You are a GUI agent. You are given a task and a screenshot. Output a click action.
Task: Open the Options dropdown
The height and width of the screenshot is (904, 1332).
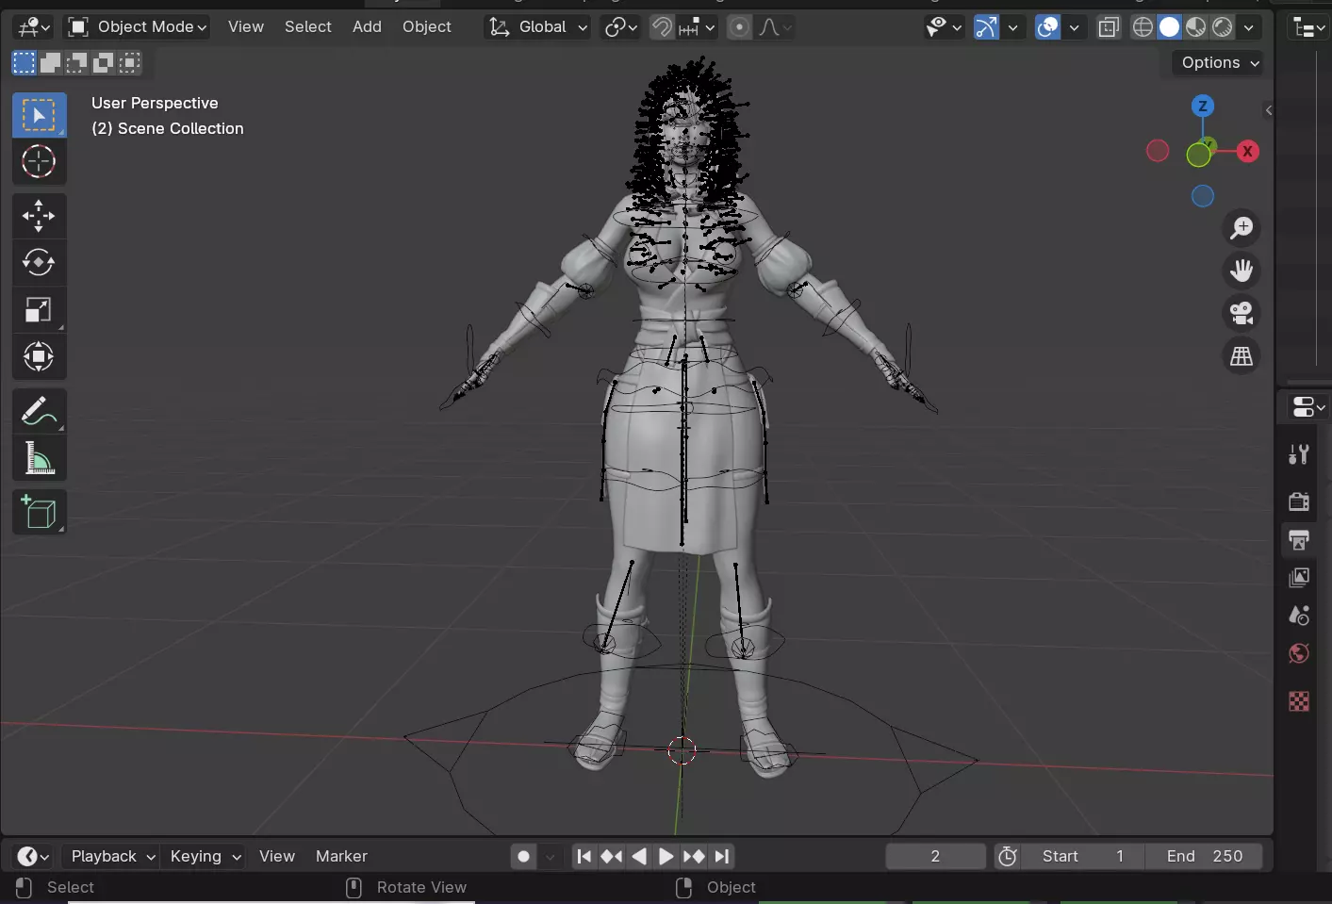[x=1220, y=62]
